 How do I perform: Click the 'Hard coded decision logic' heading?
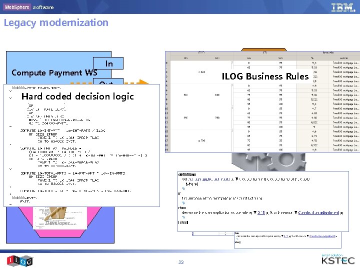tap(77, 96)
